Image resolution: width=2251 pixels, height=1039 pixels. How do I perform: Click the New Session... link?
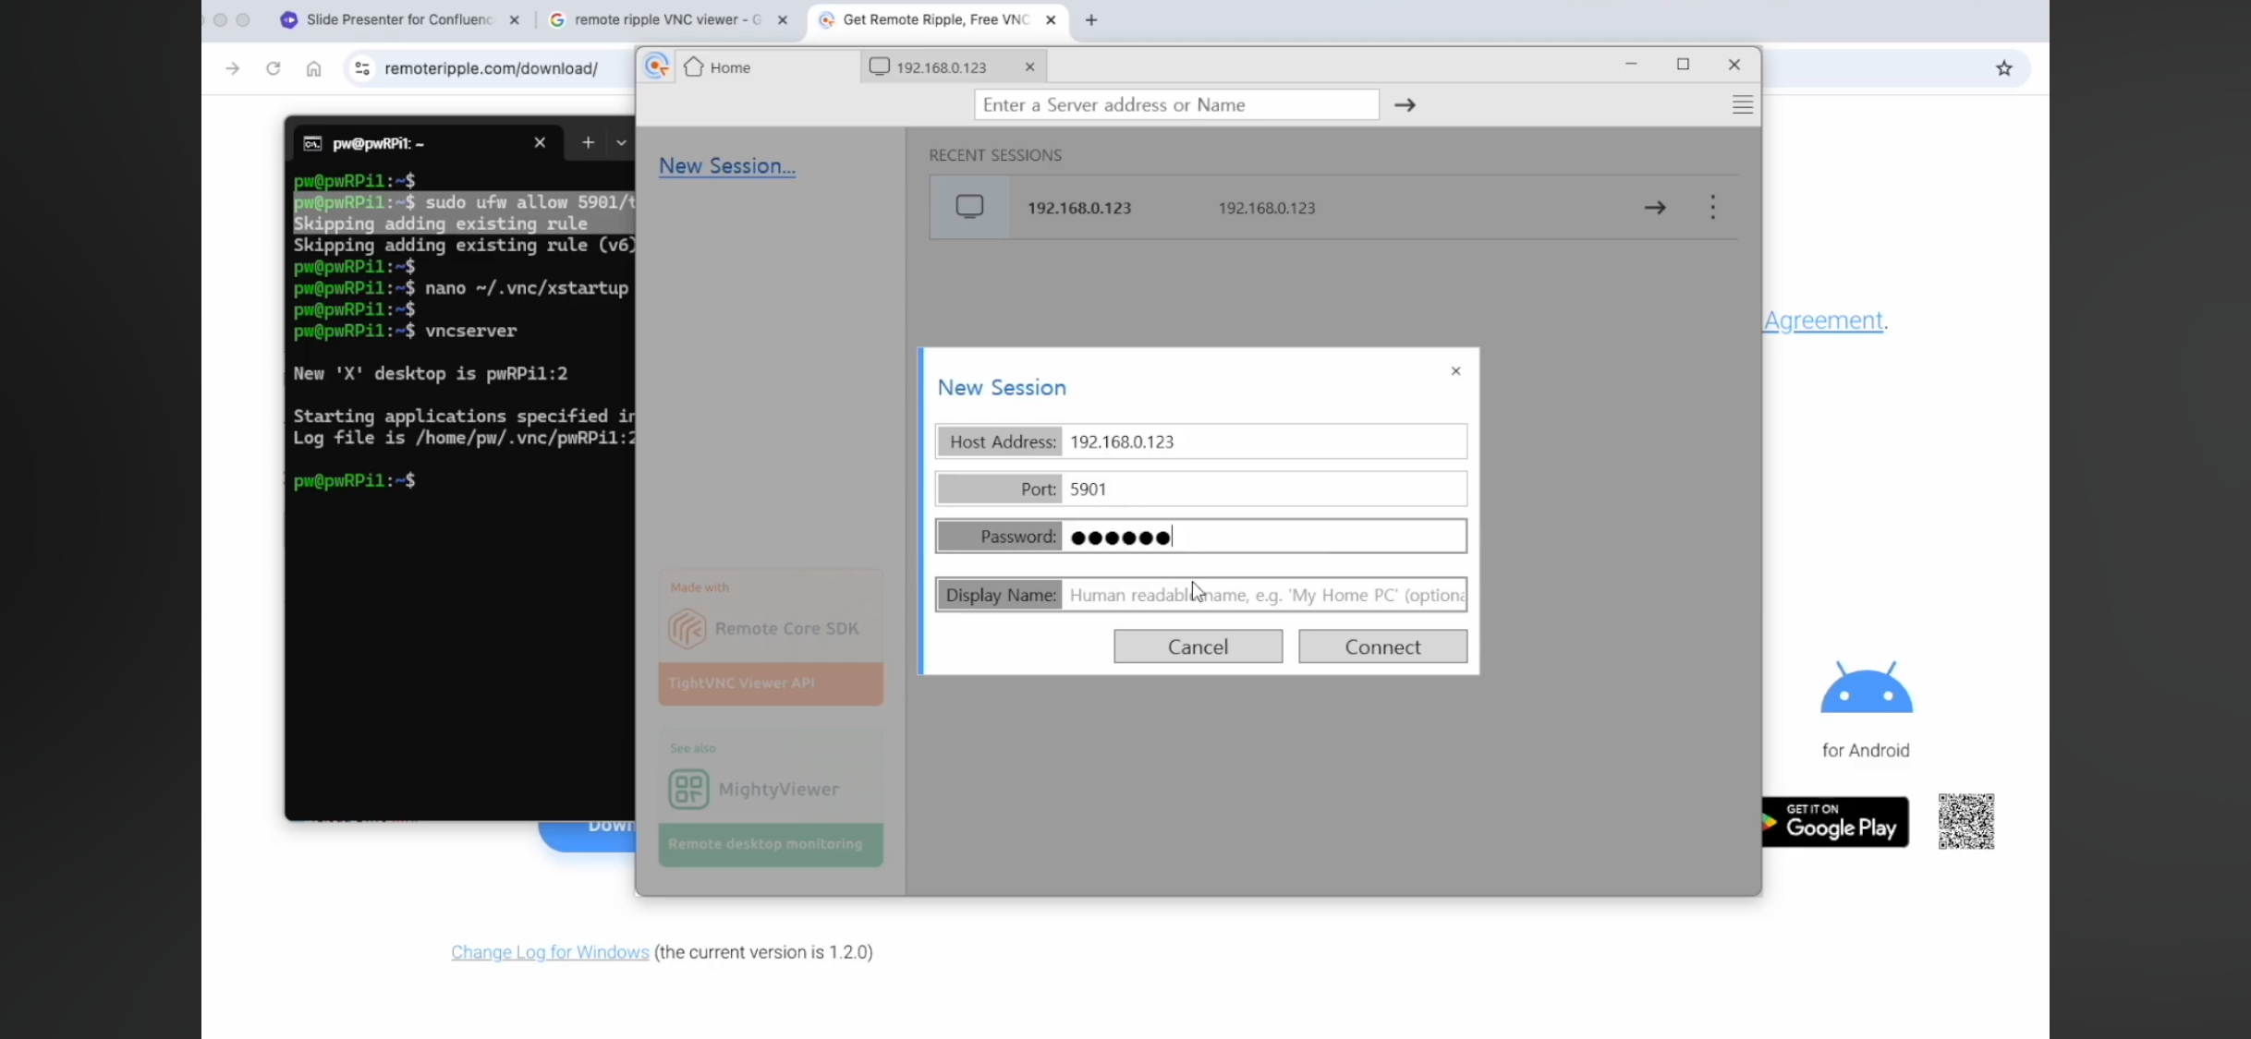tap(726, 166)
